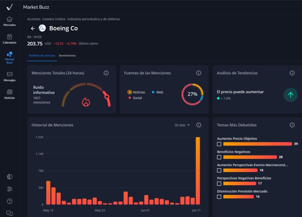
Task: Click the tall orange Jun 11 bar
Action: coord(198,171)
